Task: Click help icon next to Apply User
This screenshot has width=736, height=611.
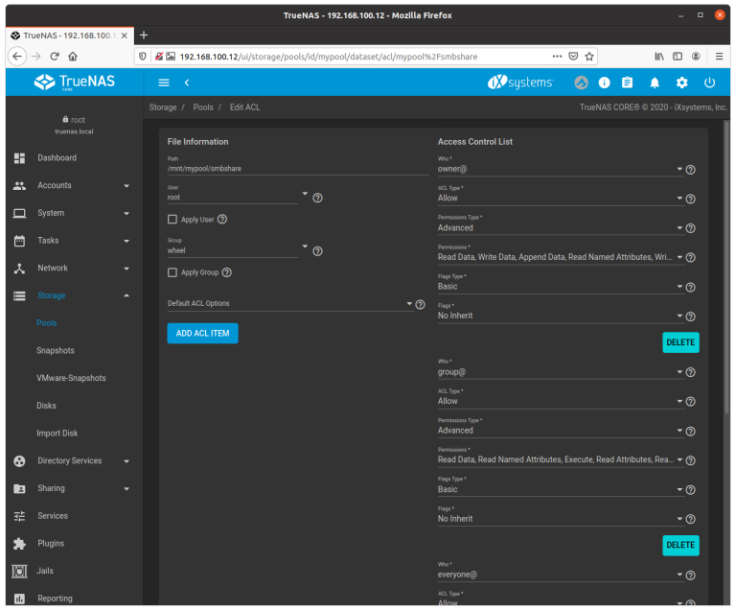Action: point(222,220)
